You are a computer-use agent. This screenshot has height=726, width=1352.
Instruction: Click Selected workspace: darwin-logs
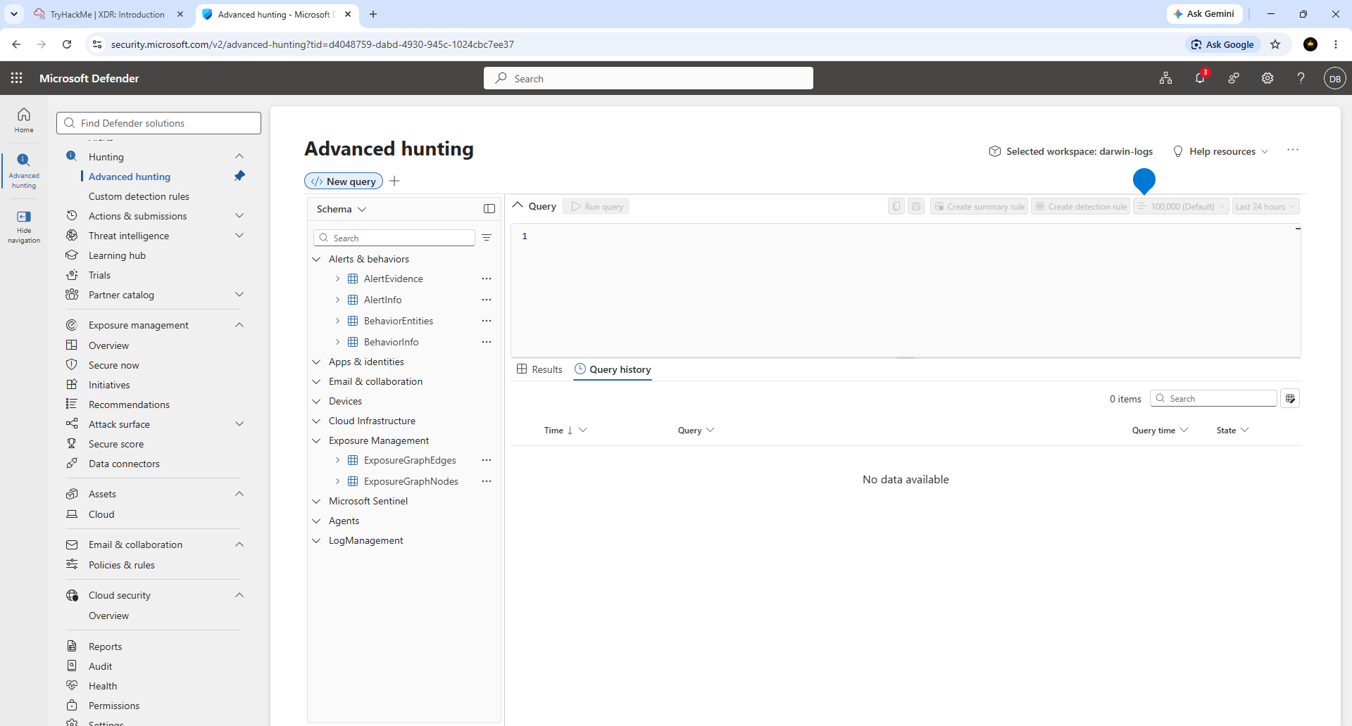tap(1071, 151)
